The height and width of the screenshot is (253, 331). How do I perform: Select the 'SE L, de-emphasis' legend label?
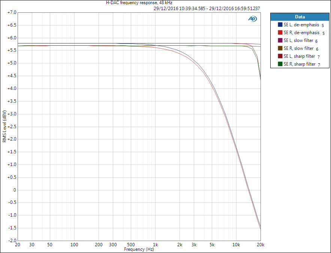(301, 25)
